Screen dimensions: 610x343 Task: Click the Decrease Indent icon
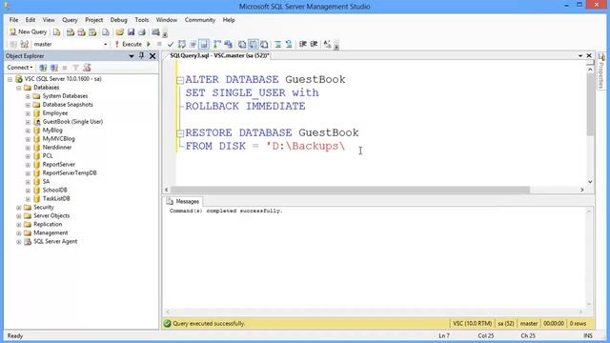pos(303,45)
